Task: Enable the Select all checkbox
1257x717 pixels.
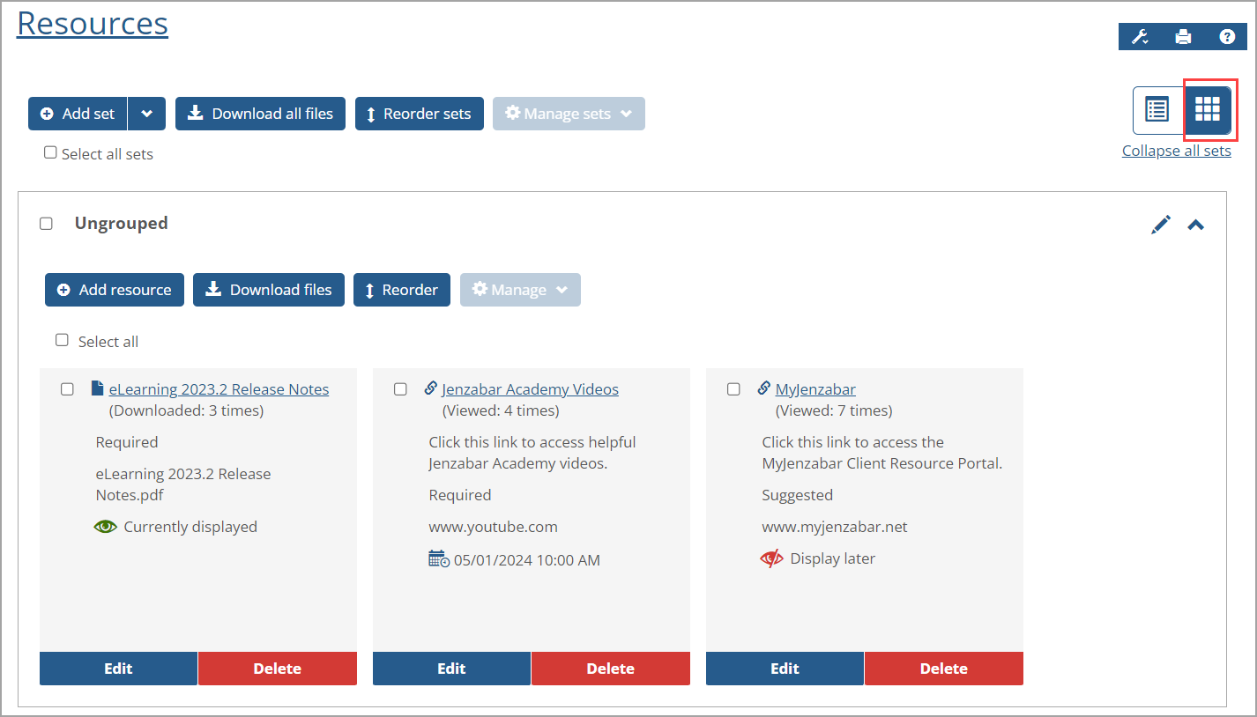Action: (x=62, y=339)
